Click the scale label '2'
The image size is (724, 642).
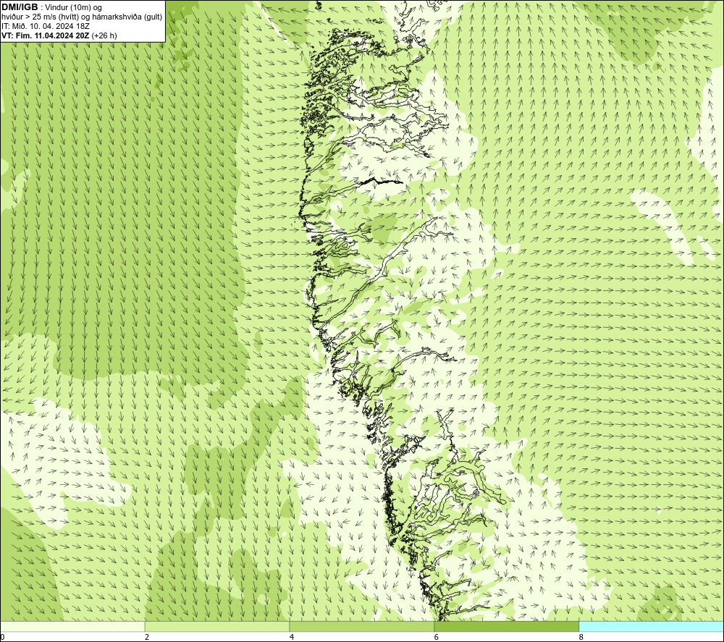(x=147, y=638)
